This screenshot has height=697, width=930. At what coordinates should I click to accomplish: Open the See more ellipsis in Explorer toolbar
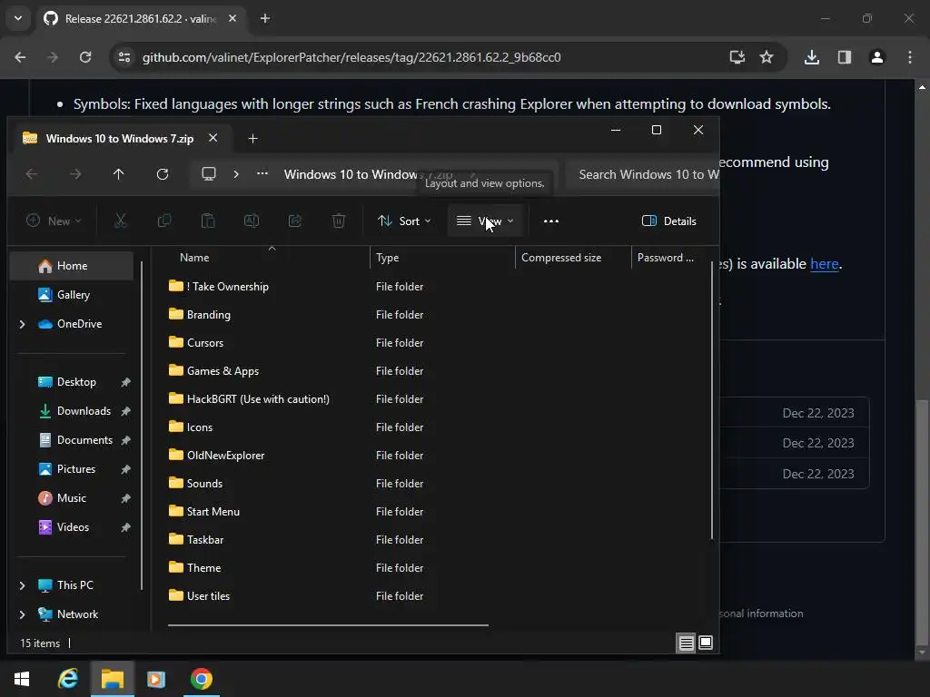[x=551, y=221]
